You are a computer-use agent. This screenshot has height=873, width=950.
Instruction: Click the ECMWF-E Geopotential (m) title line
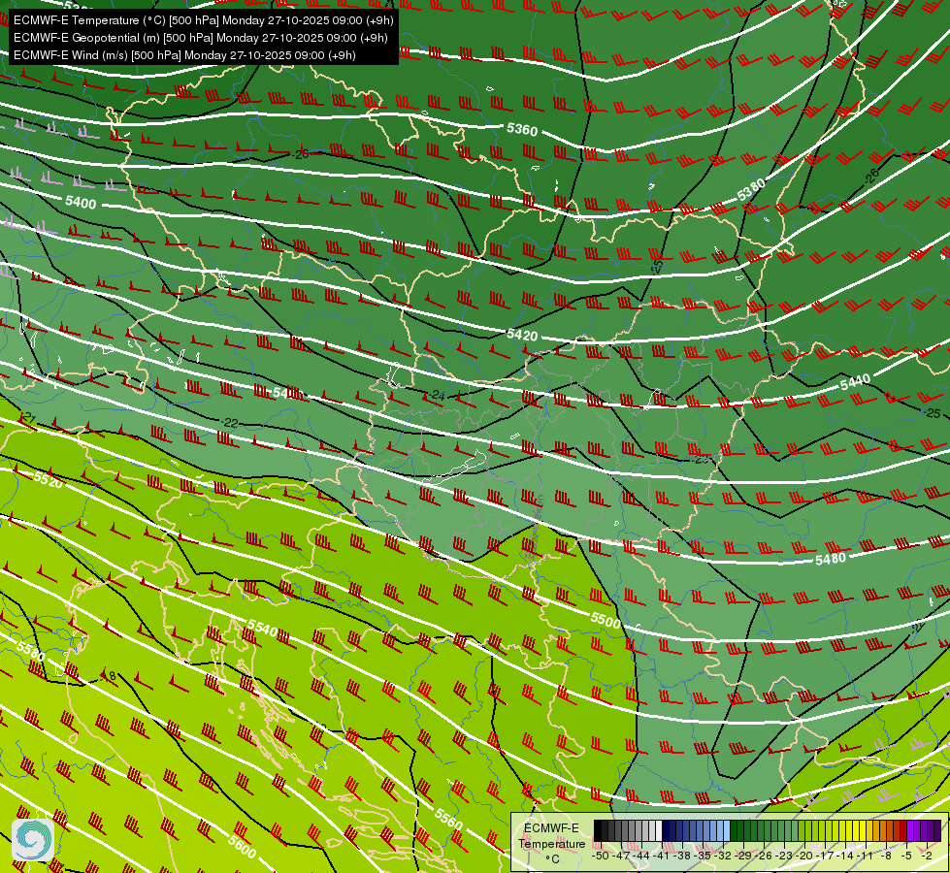[201, 38]
